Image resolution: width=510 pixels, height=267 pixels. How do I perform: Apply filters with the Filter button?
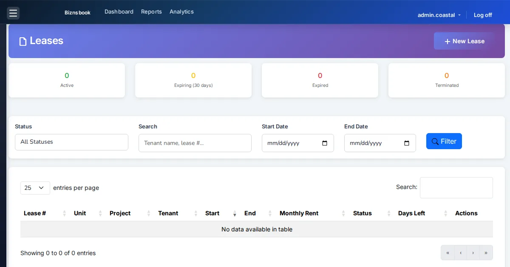444,141
